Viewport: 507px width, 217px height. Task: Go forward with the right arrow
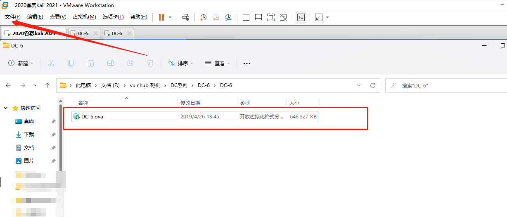23,85
